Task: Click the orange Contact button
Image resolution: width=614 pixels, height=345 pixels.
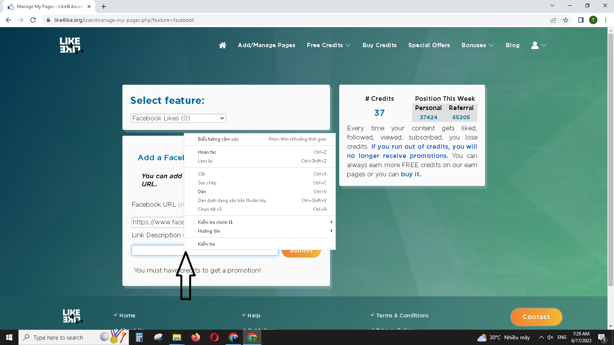Action: pyautogui.click(x=536, y=317)
